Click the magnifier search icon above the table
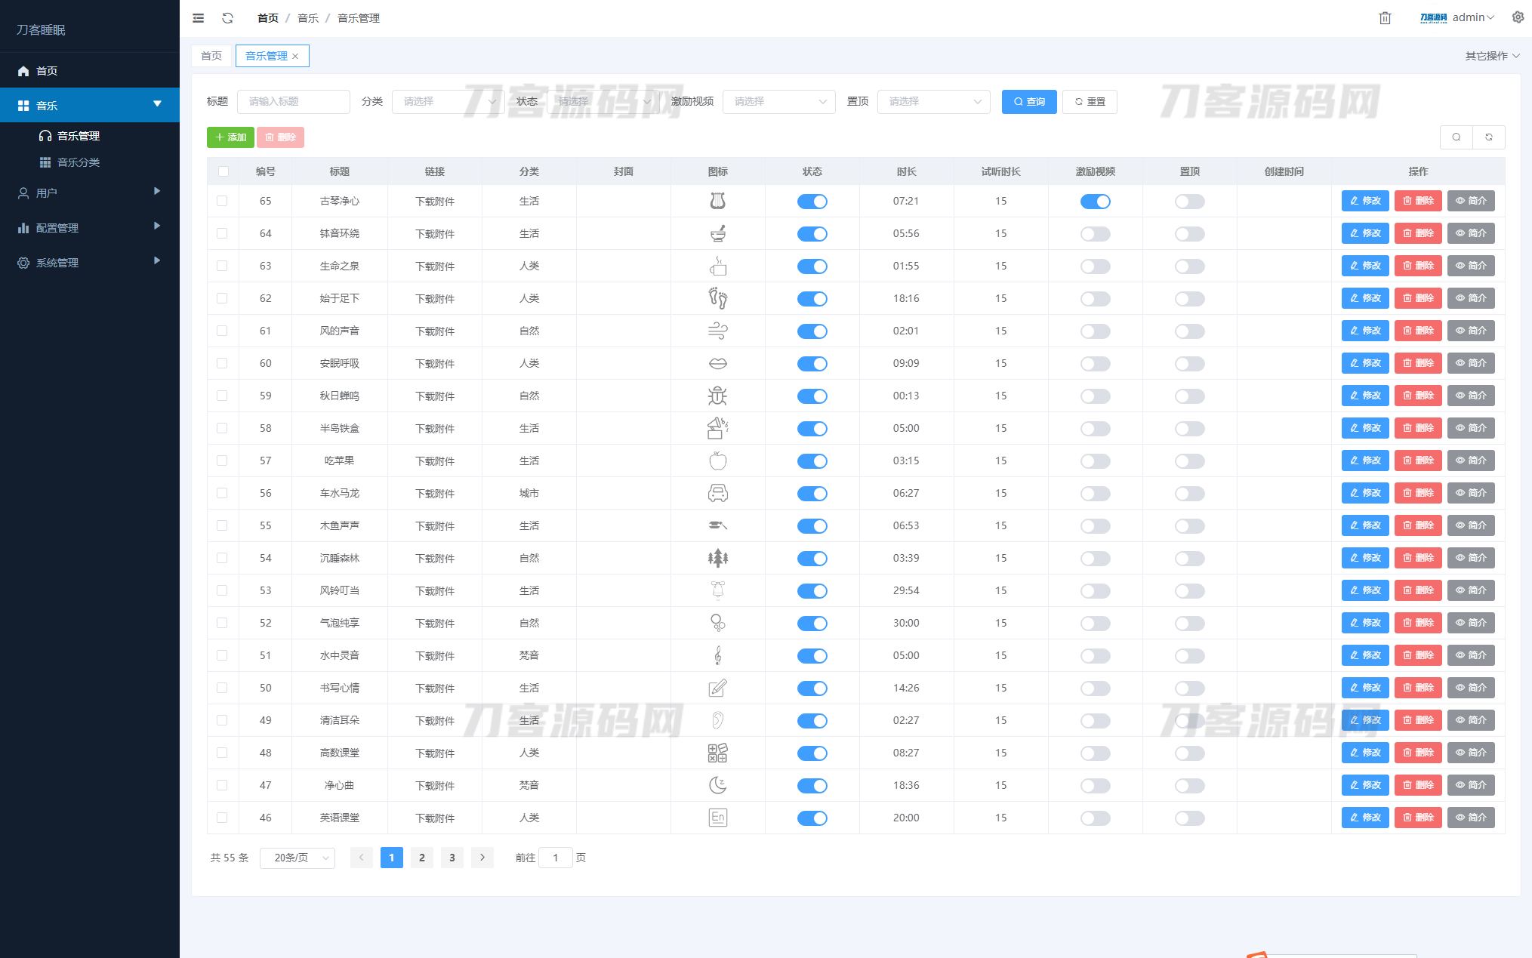 pos(1456,137)
